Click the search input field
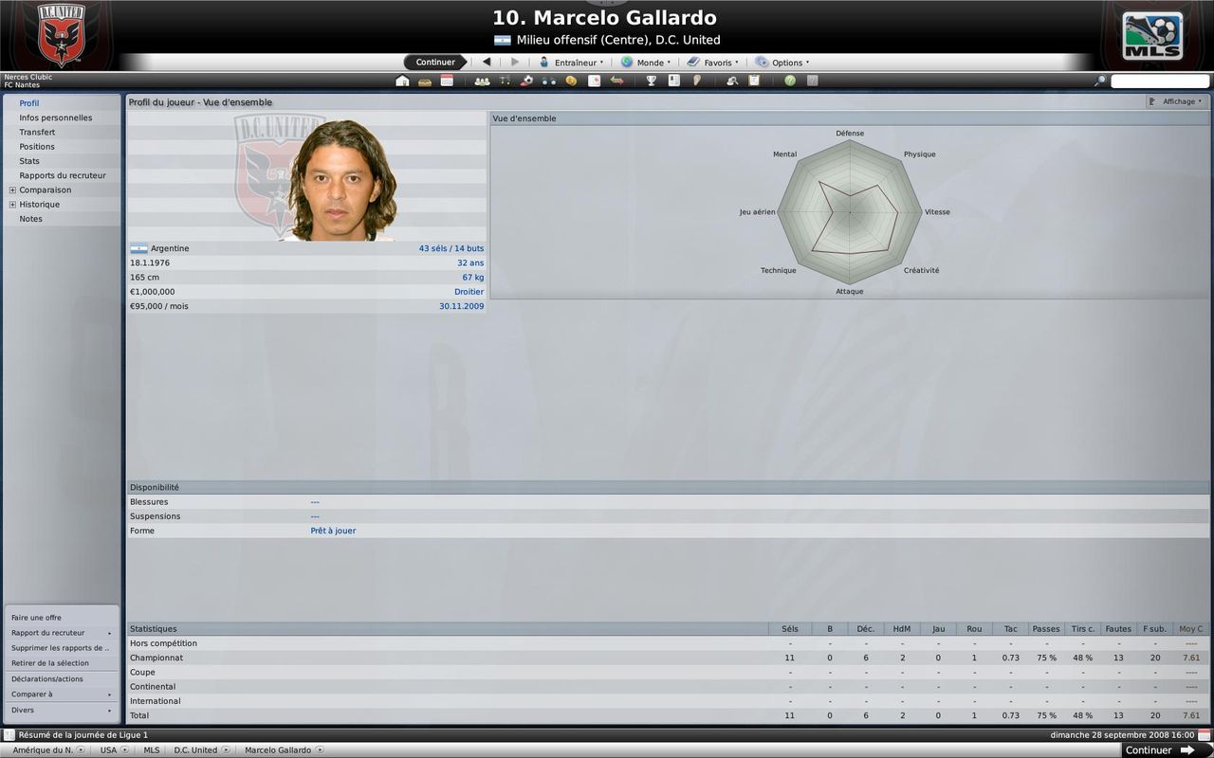Viewport: 1214px width, 758px height. pyautogui.click(x=1159, y=81)
